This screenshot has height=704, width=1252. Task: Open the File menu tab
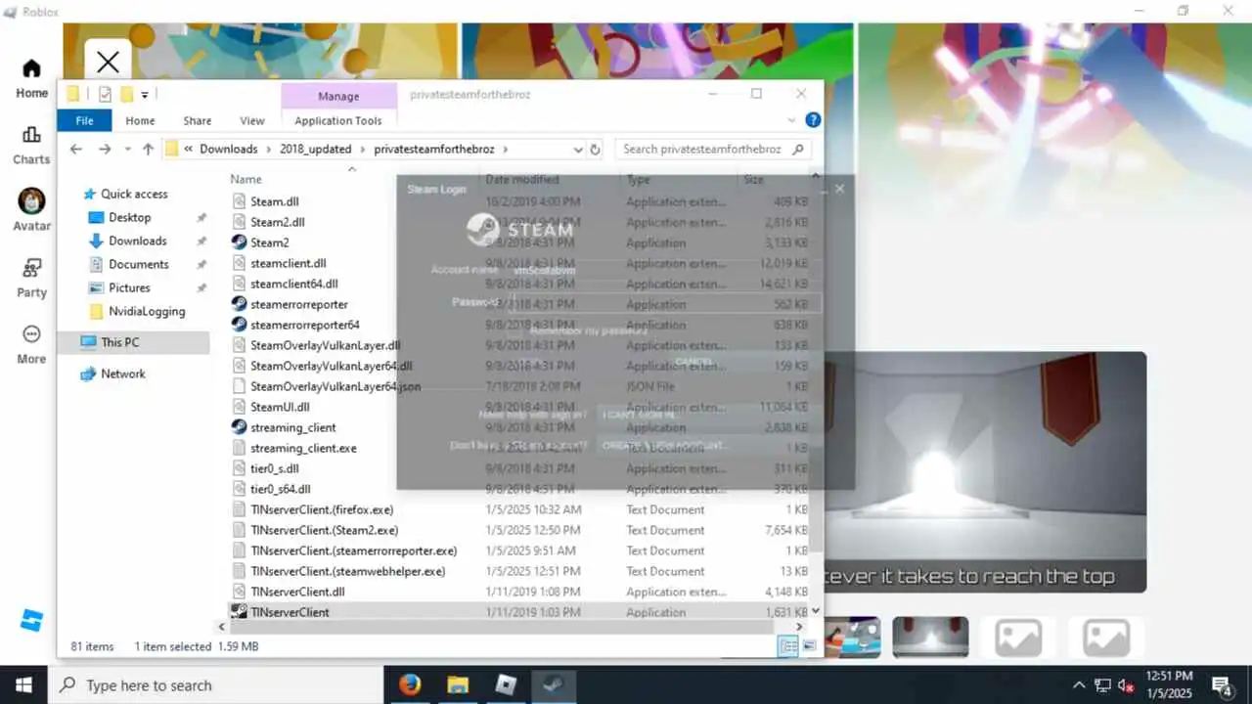coord(84,120)
